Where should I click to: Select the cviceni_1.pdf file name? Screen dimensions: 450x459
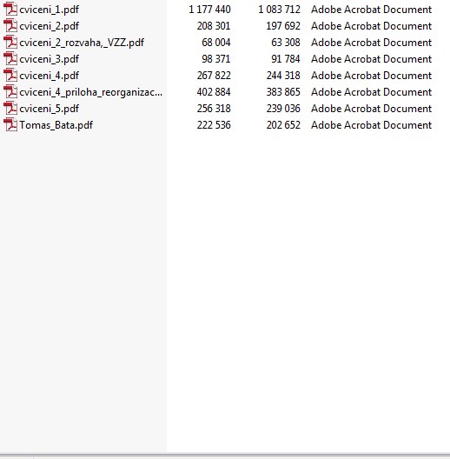click(x=50, y=10)
